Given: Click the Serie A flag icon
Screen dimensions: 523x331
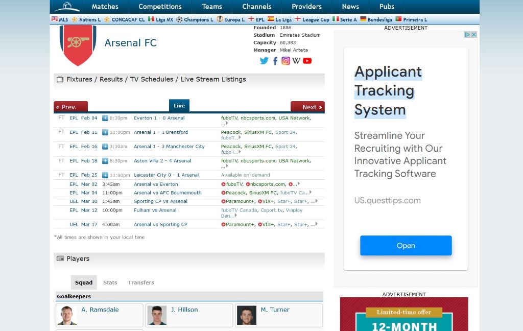Looking at the screenshot, I should tap(336, 19).
